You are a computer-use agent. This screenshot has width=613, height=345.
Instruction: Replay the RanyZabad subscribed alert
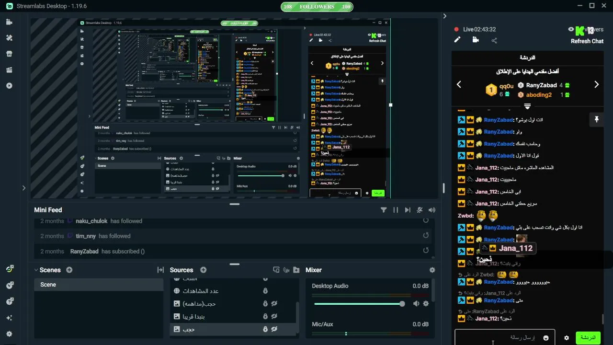tap(426, 251)
